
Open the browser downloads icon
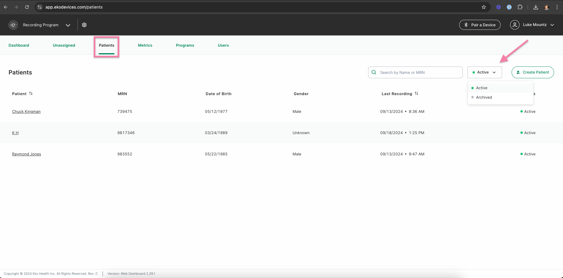(536, 7)
